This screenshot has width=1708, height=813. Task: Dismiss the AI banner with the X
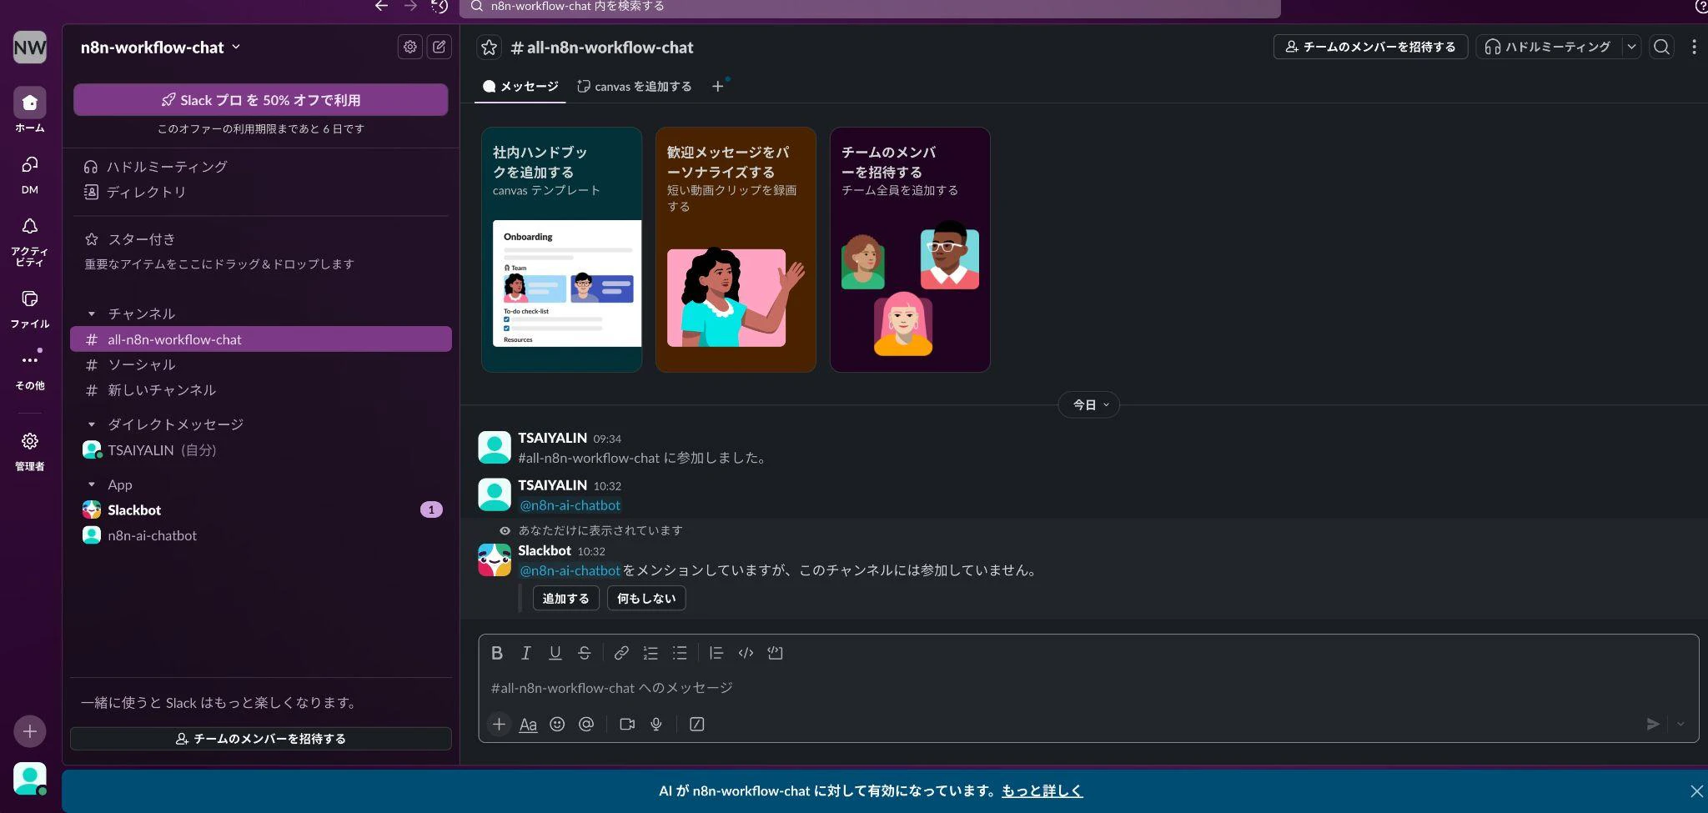1696,791
